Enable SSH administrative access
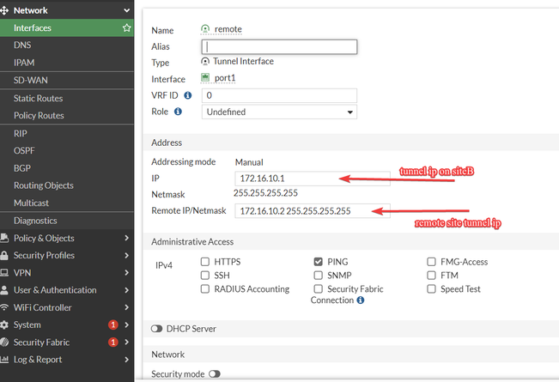 coord(205,276)
